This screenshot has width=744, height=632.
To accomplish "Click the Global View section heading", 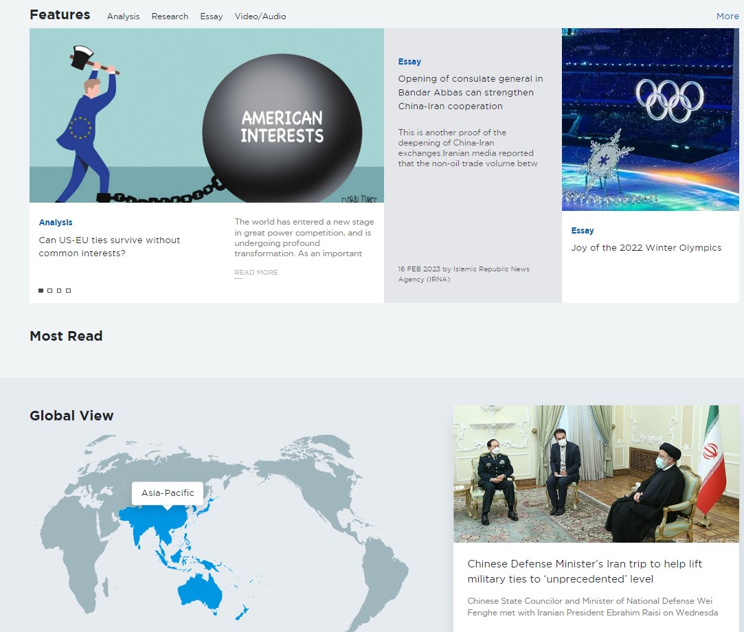I will point(71,416).
